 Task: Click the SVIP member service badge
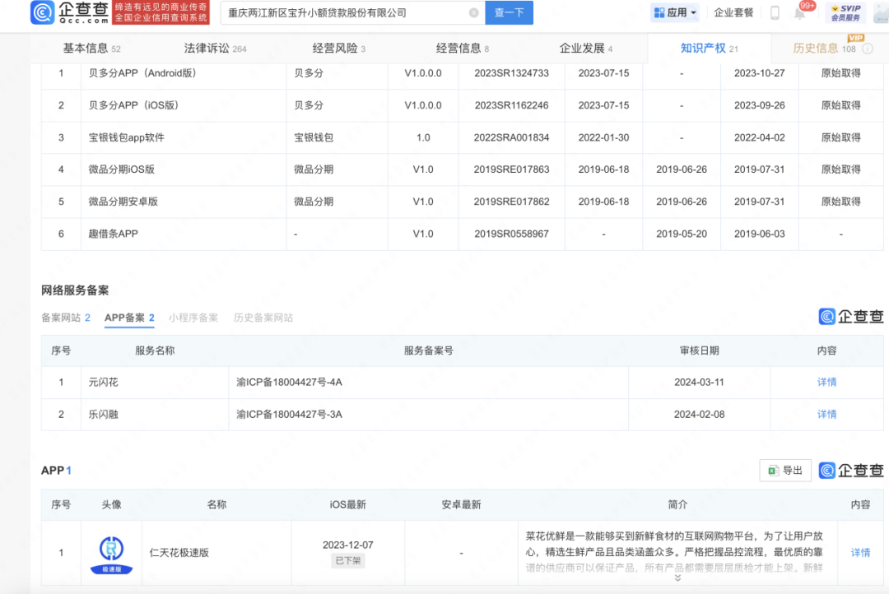pyautogui.click(x=845, y=13)
